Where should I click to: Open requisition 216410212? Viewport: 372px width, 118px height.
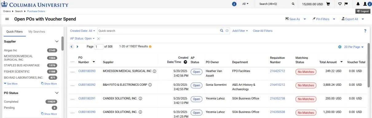point(278,85)
